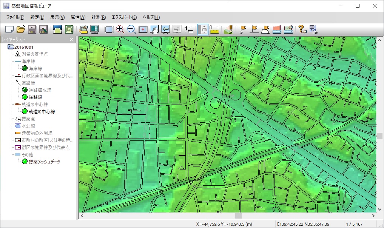The image size is (384, 228).
Task: Select the Zoom In magnifier tool
Action: coord(120,29)
